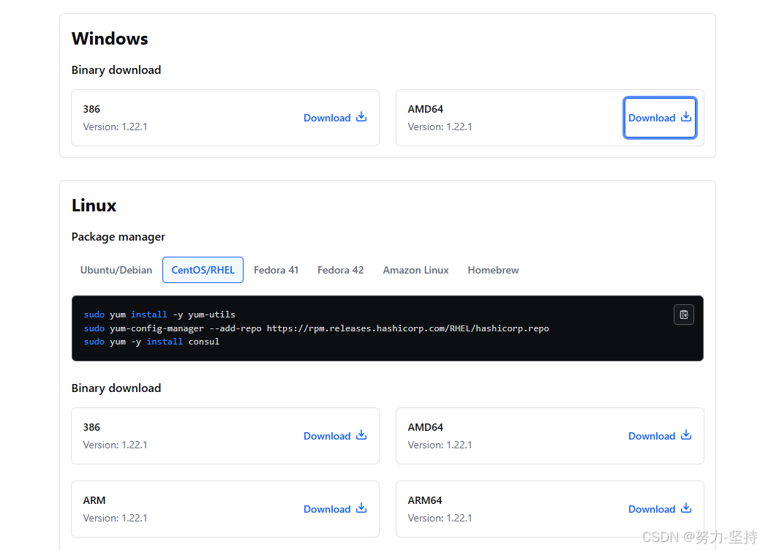This screenshot has width=760, height=550.
Task: Copy the yum install commands to clipboard
Action: [x=683, y=314]
